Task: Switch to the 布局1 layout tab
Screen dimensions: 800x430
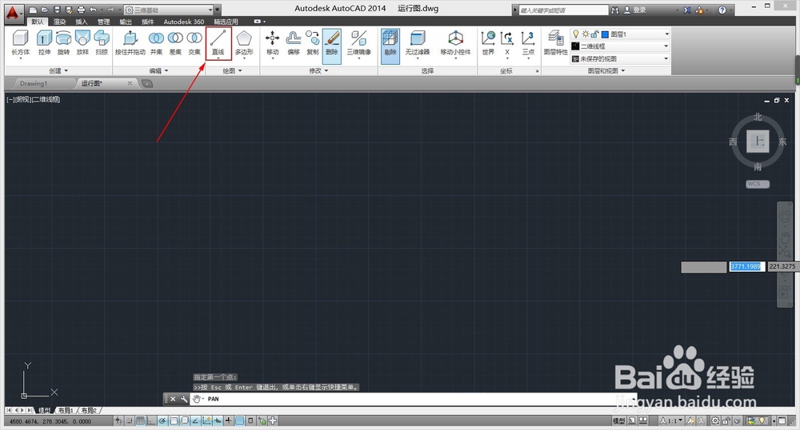Action: [66, 410]
